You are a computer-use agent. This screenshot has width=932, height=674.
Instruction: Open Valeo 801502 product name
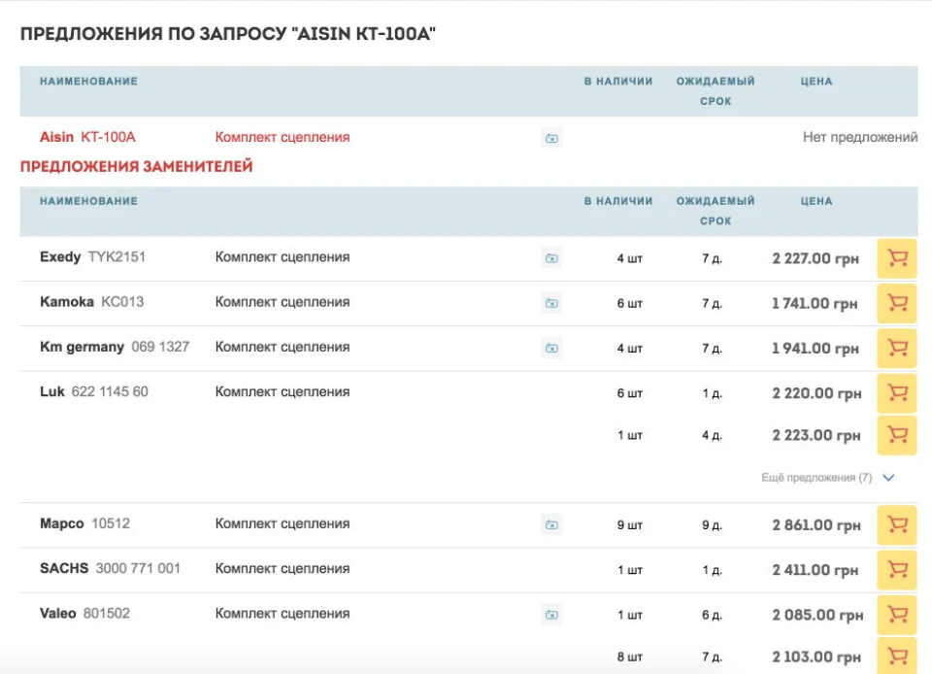[84, 614]
